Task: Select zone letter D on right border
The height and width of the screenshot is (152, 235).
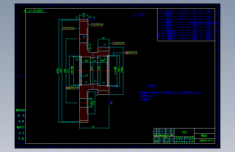Action: coord(217,67)
